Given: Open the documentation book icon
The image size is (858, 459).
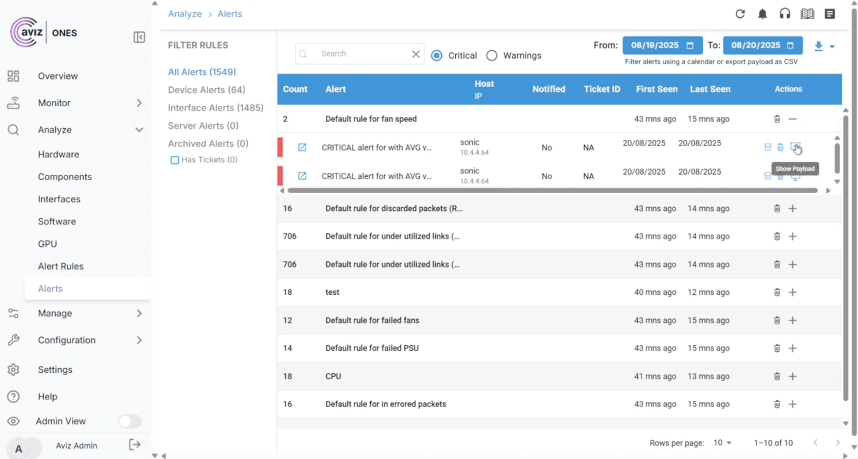Looking at the screenshot, I should coord(807,13).
